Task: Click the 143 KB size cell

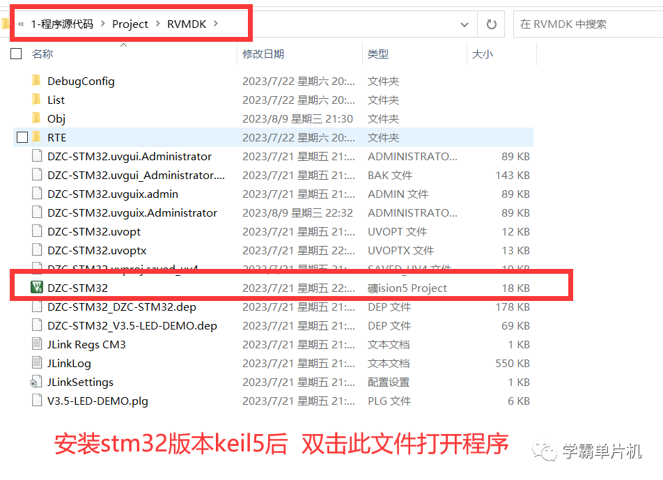Action: pyautogui.click(x=513, y=175)
